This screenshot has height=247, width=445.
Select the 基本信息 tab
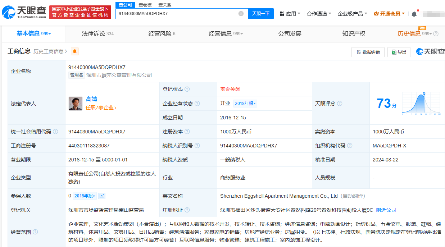point(33,34)
